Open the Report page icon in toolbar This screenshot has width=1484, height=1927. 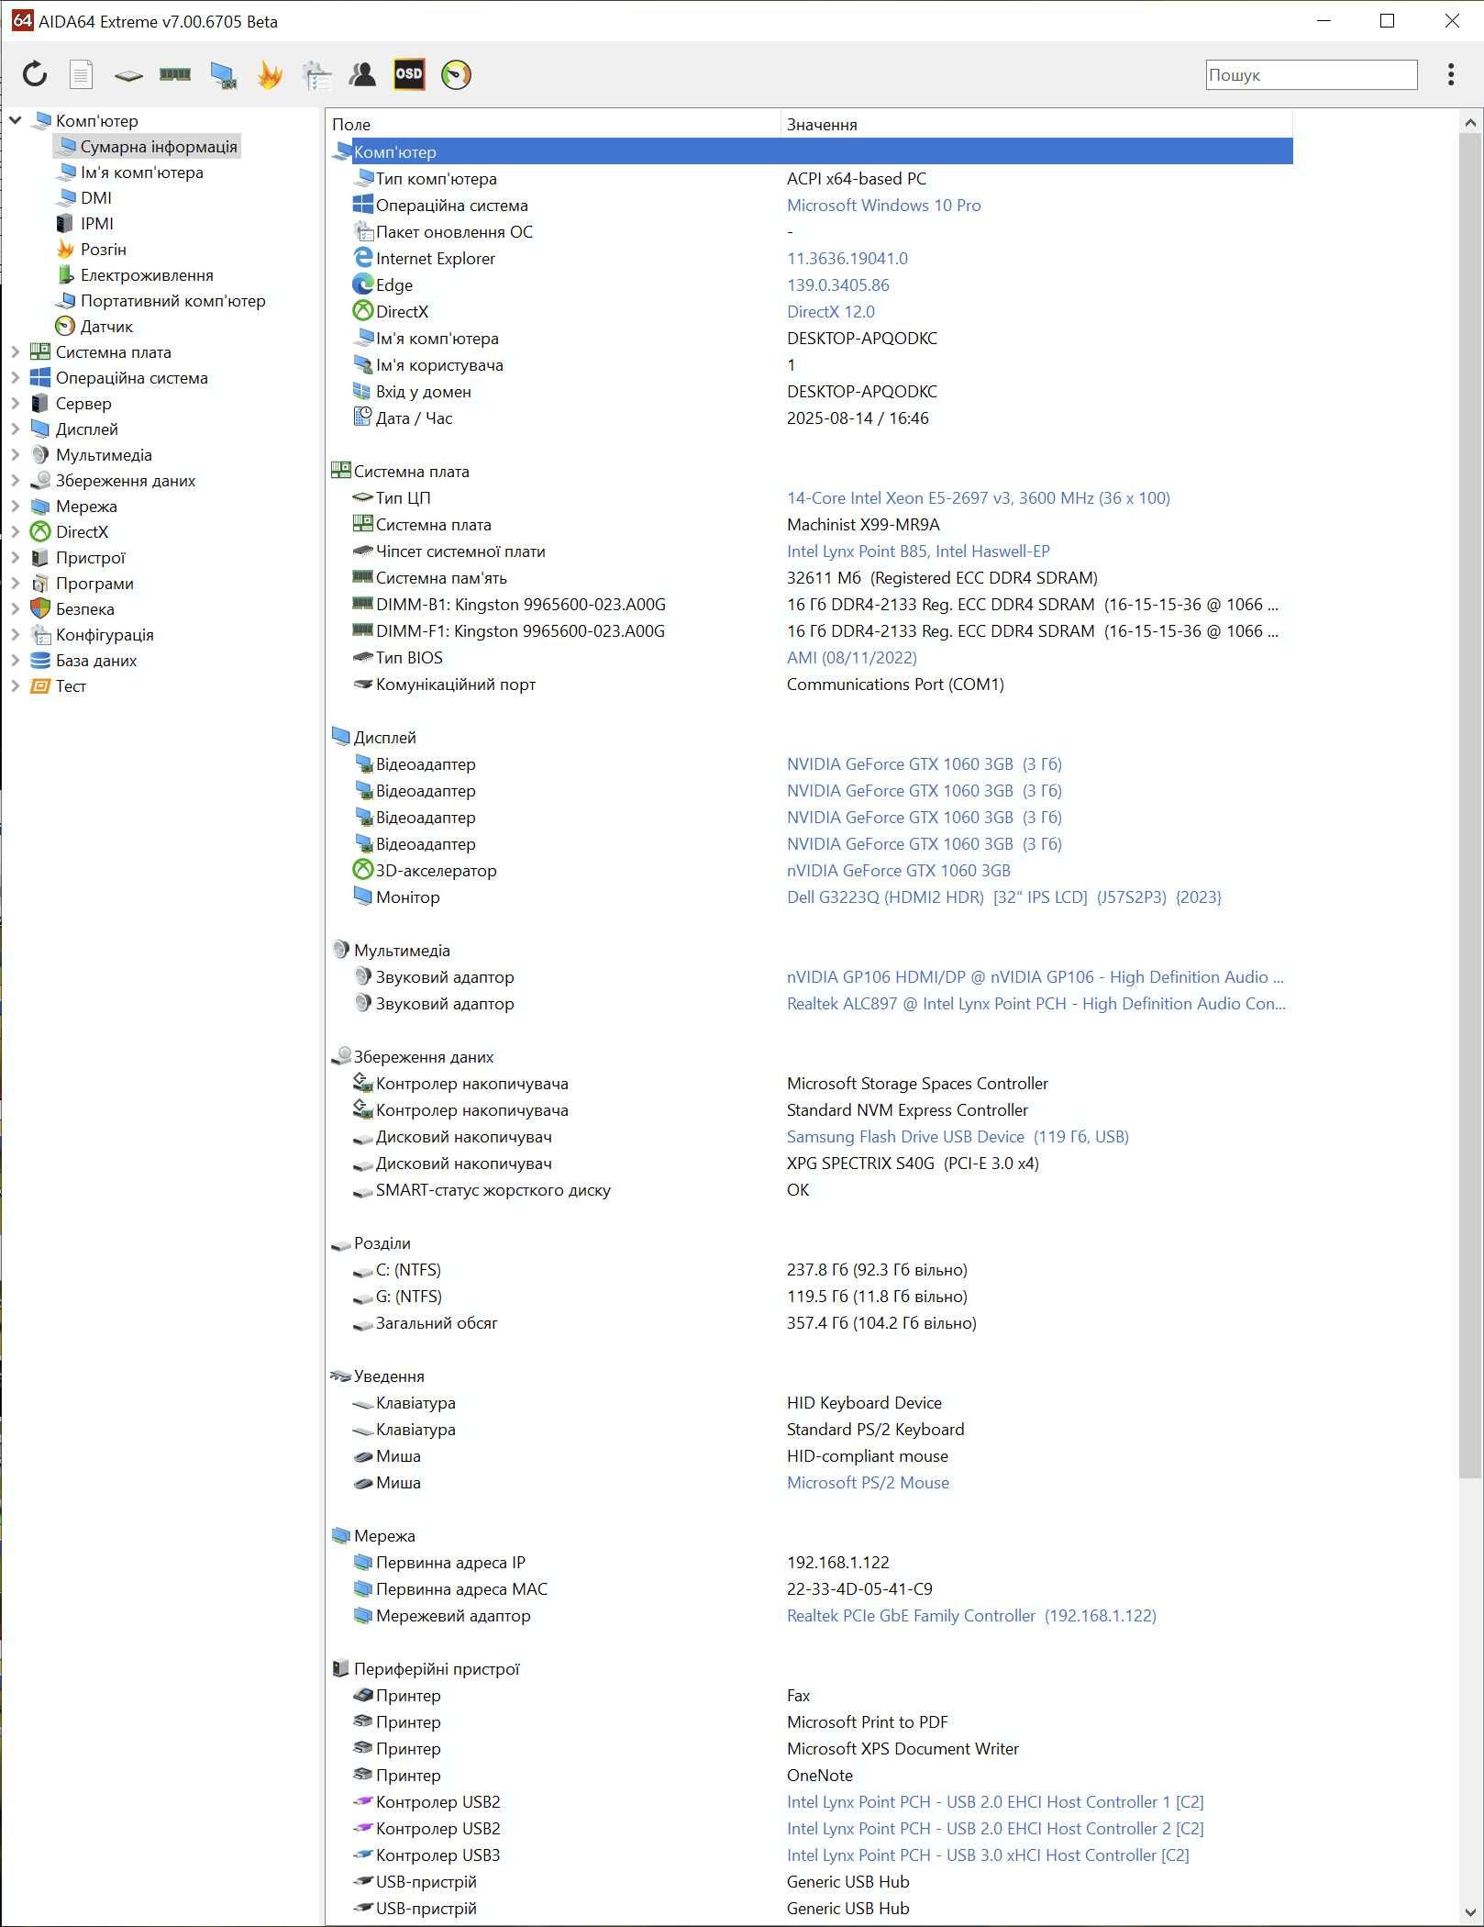point(82,74)
